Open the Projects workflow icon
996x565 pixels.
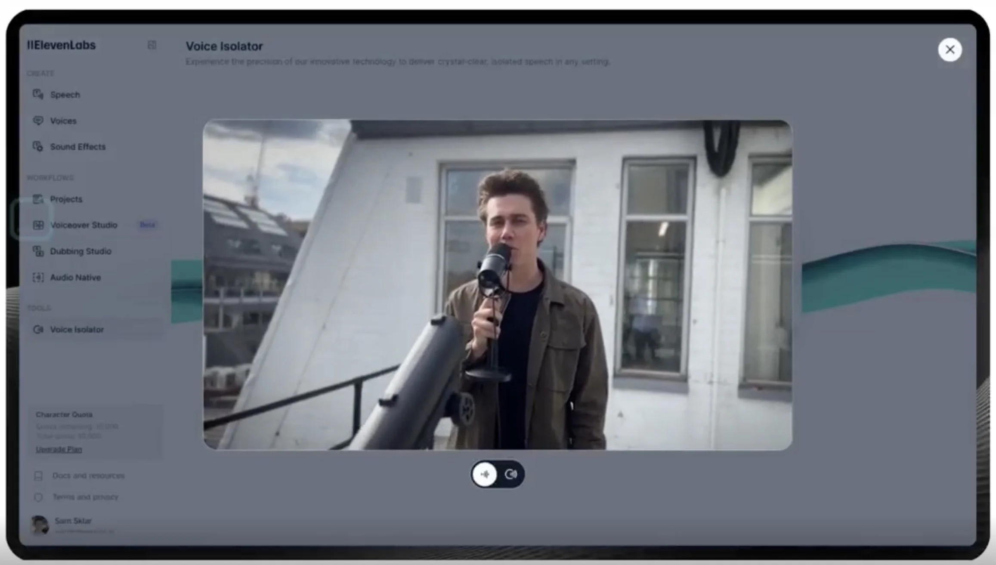[x=38, y=199]
